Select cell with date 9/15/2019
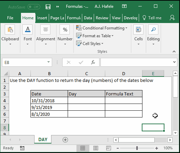The image size is (180, 153). coord(49,107)
